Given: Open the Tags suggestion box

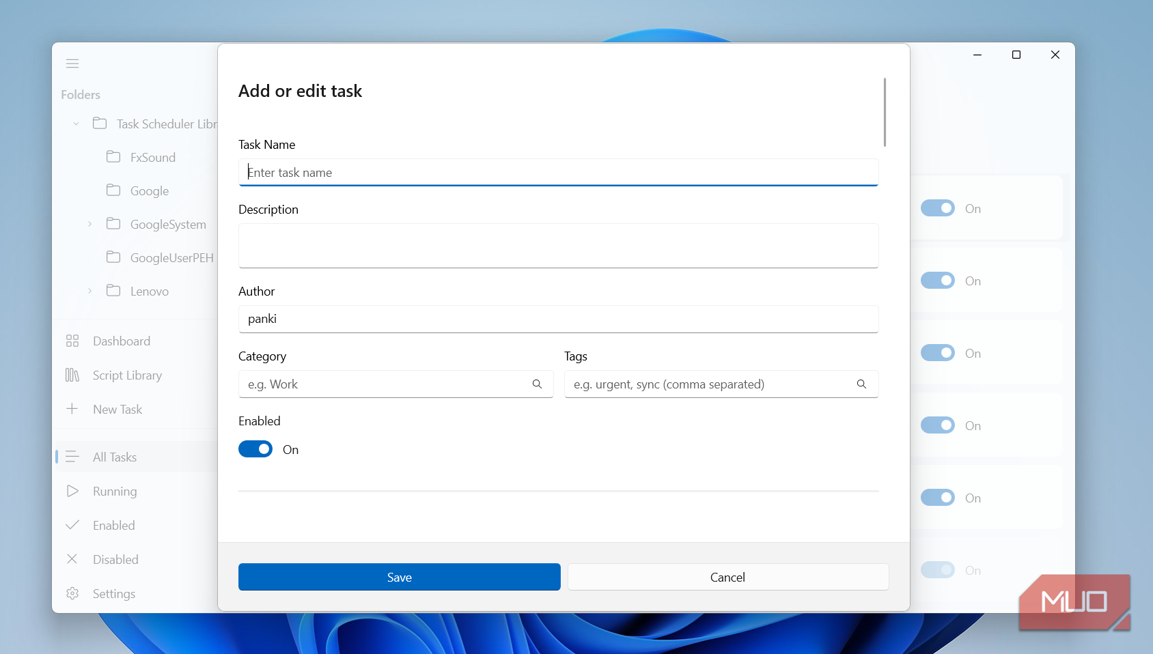Looking at the screenshot, I should [x=721, y=384].
